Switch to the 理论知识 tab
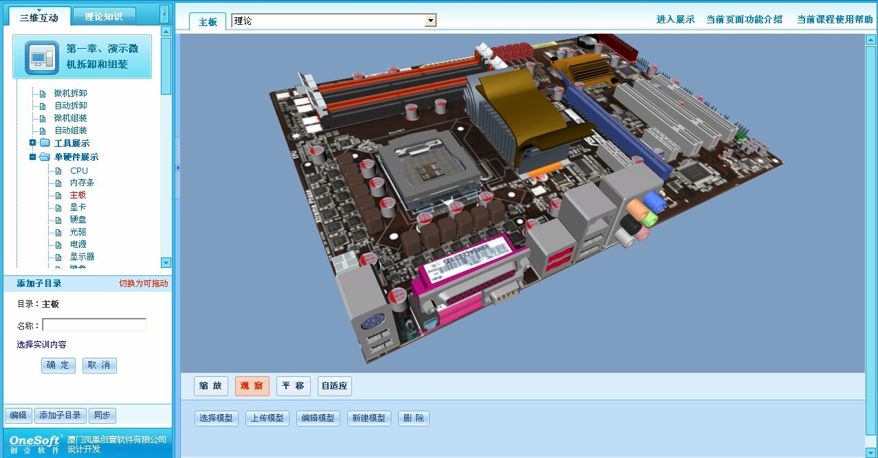Image resolution: width=878 pixels, height=458 pixels. [x=103, y=17]
